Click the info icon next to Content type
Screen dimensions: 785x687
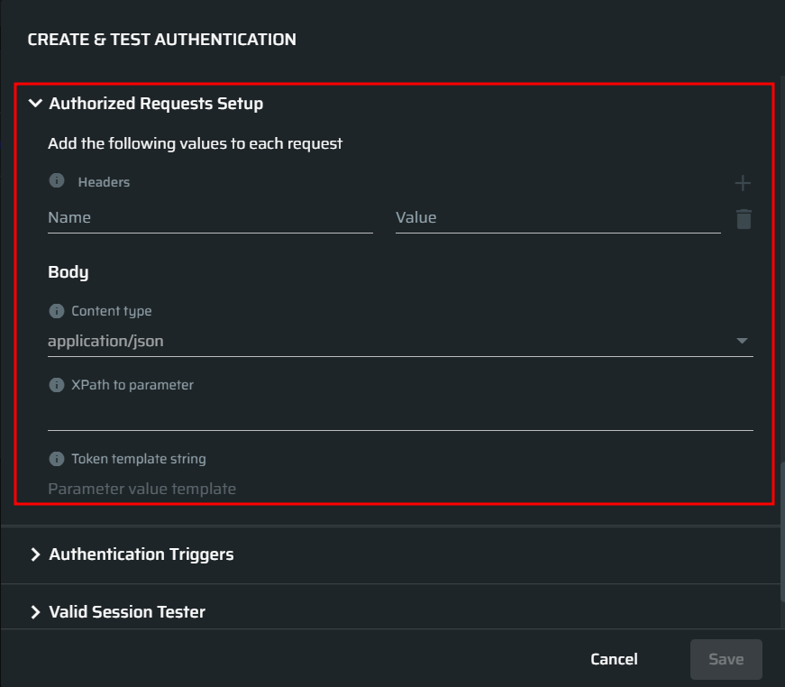(57, 311)
